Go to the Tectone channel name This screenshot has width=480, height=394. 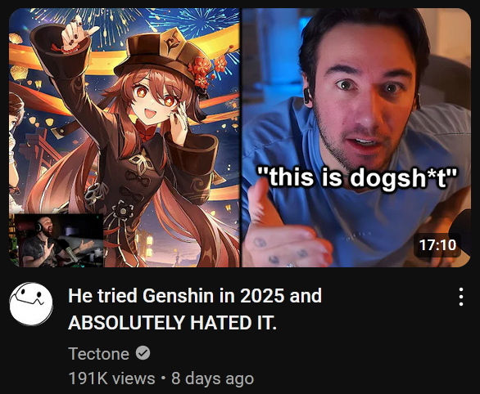[98, 354]
